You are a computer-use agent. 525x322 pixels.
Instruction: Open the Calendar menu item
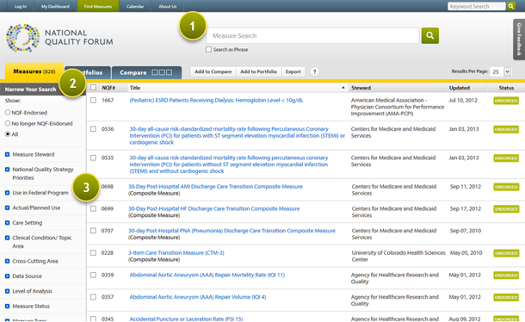coord(135,6)
